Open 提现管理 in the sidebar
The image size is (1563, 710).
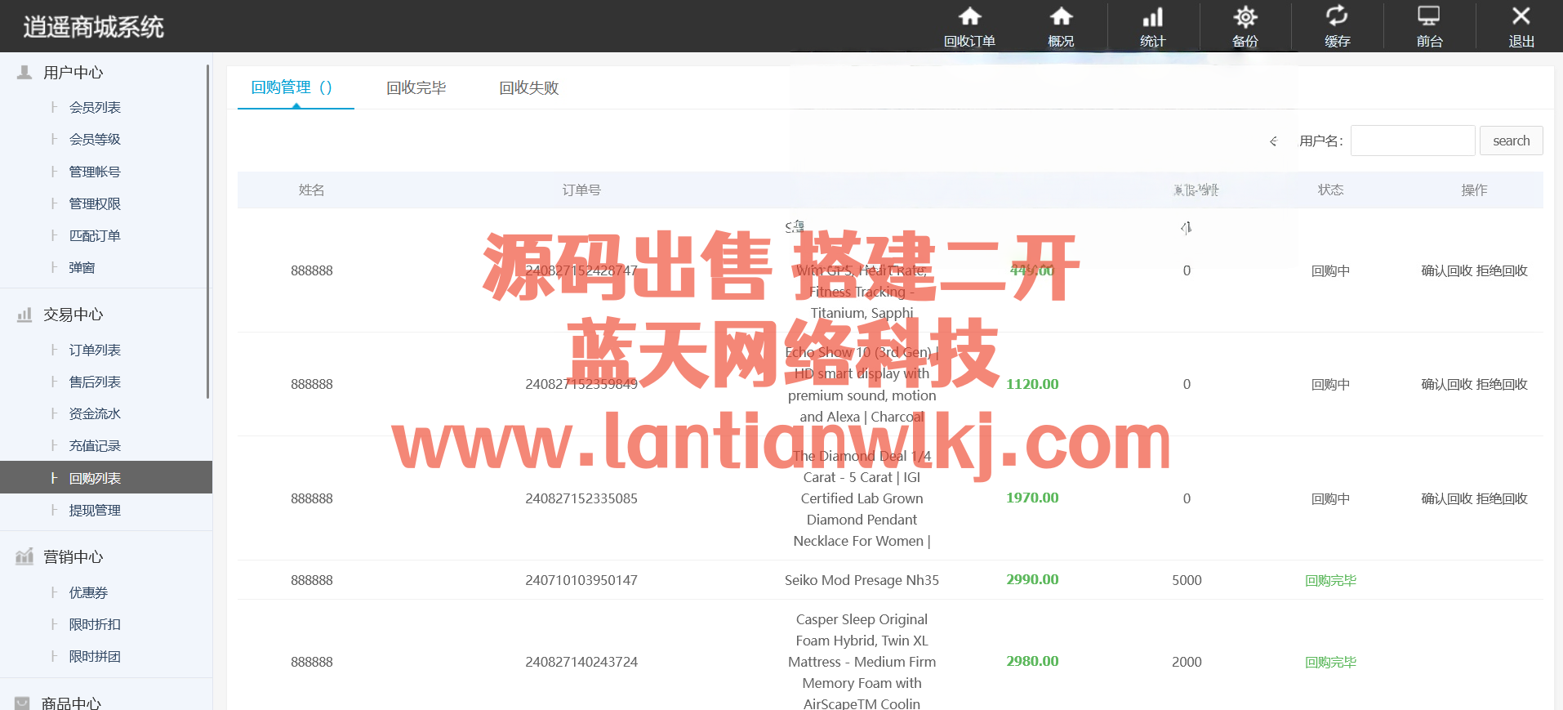pyautogui.click(x=95, y=510)
